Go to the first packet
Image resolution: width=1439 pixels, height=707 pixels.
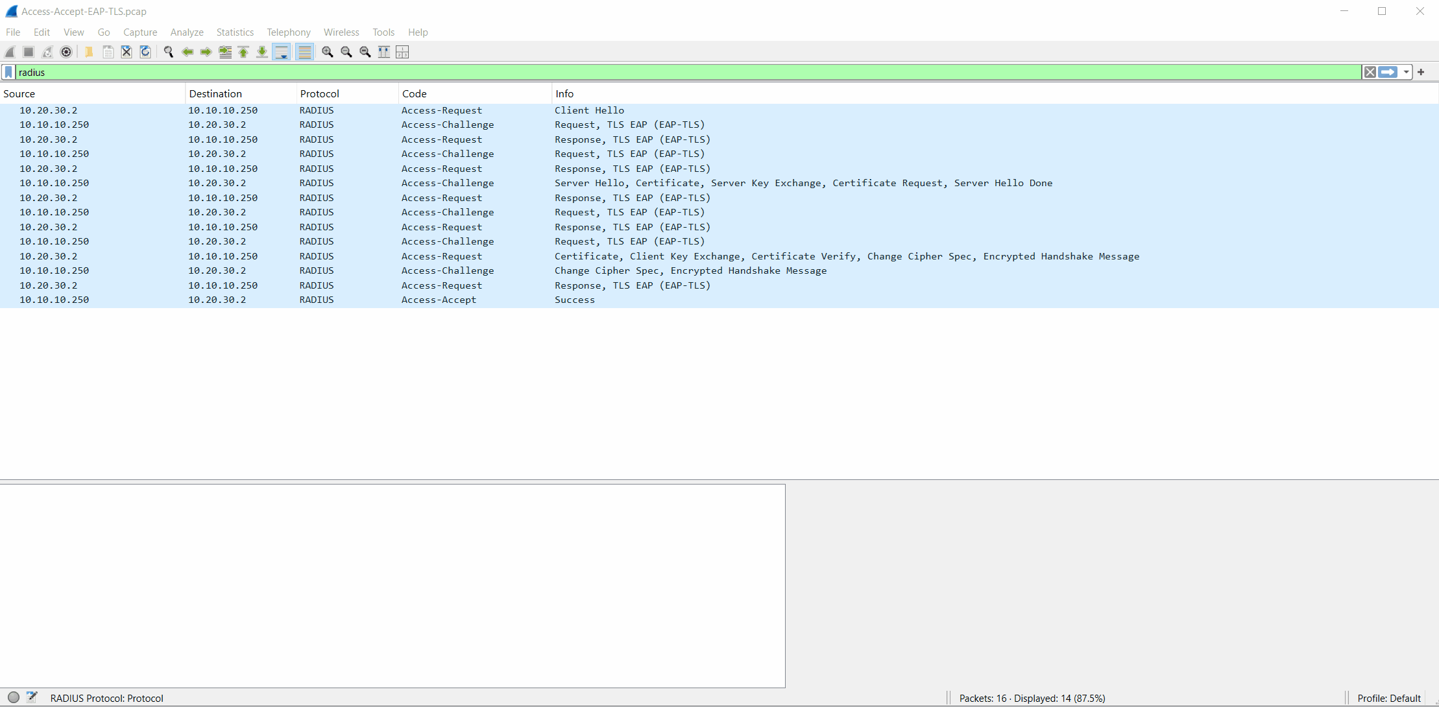click(x=243, y=52)
